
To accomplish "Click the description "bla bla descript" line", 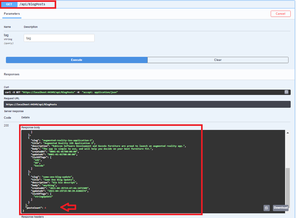I will pos(54,182).
